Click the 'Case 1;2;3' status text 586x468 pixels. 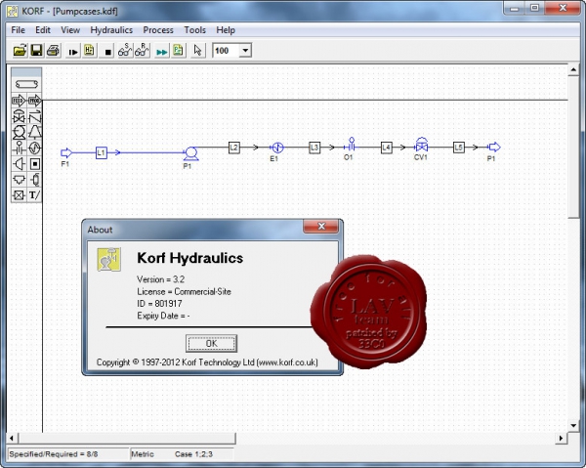[x=193, y=454]
